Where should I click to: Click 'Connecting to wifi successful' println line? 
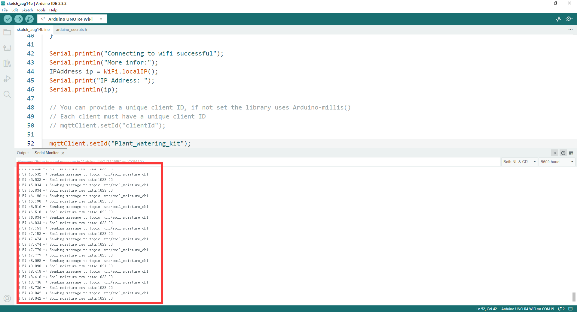click(136, 53)
